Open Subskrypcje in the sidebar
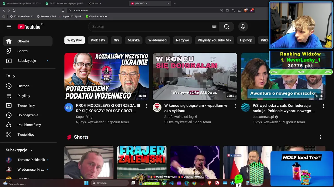The image size is (334, 187). (28, 61)
